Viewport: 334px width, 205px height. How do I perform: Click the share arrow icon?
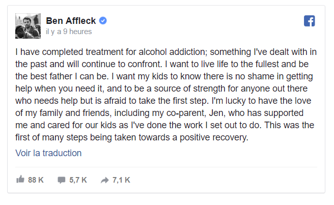pyautogui.click(x=105, y=180)
